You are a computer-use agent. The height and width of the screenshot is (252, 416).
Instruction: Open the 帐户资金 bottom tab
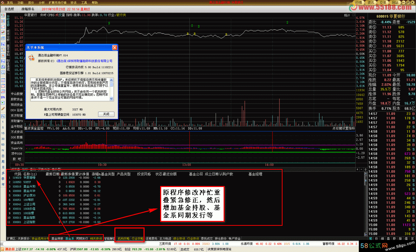234,239
